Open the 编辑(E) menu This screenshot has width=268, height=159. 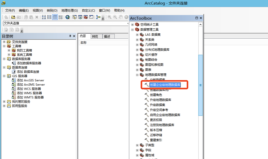(x=24, y=10)
